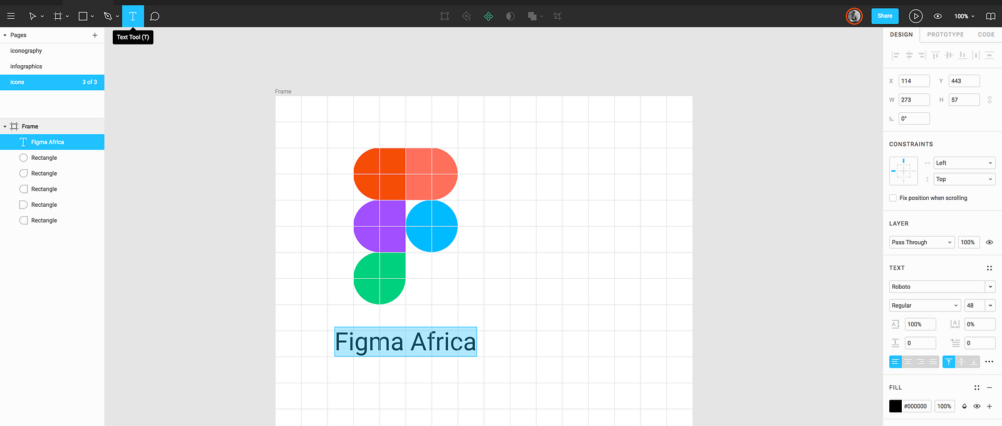Add a fill with plus icon
The height and width of the screenshot is (426, 1002).
pyautogui.click(x=989, y=407)
